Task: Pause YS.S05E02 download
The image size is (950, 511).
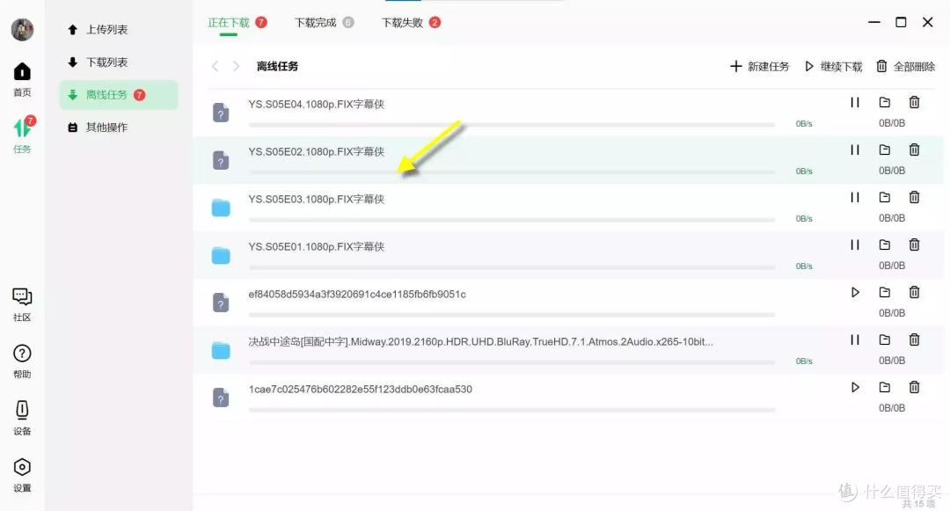Action: (855, 150)
